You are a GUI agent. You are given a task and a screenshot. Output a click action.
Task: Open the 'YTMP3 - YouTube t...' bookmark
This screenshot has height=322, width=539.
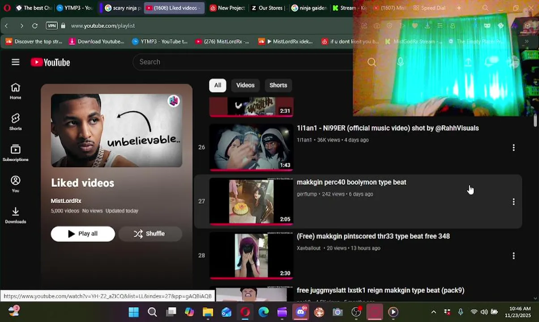pyautogui.click(x=160, y=42)
